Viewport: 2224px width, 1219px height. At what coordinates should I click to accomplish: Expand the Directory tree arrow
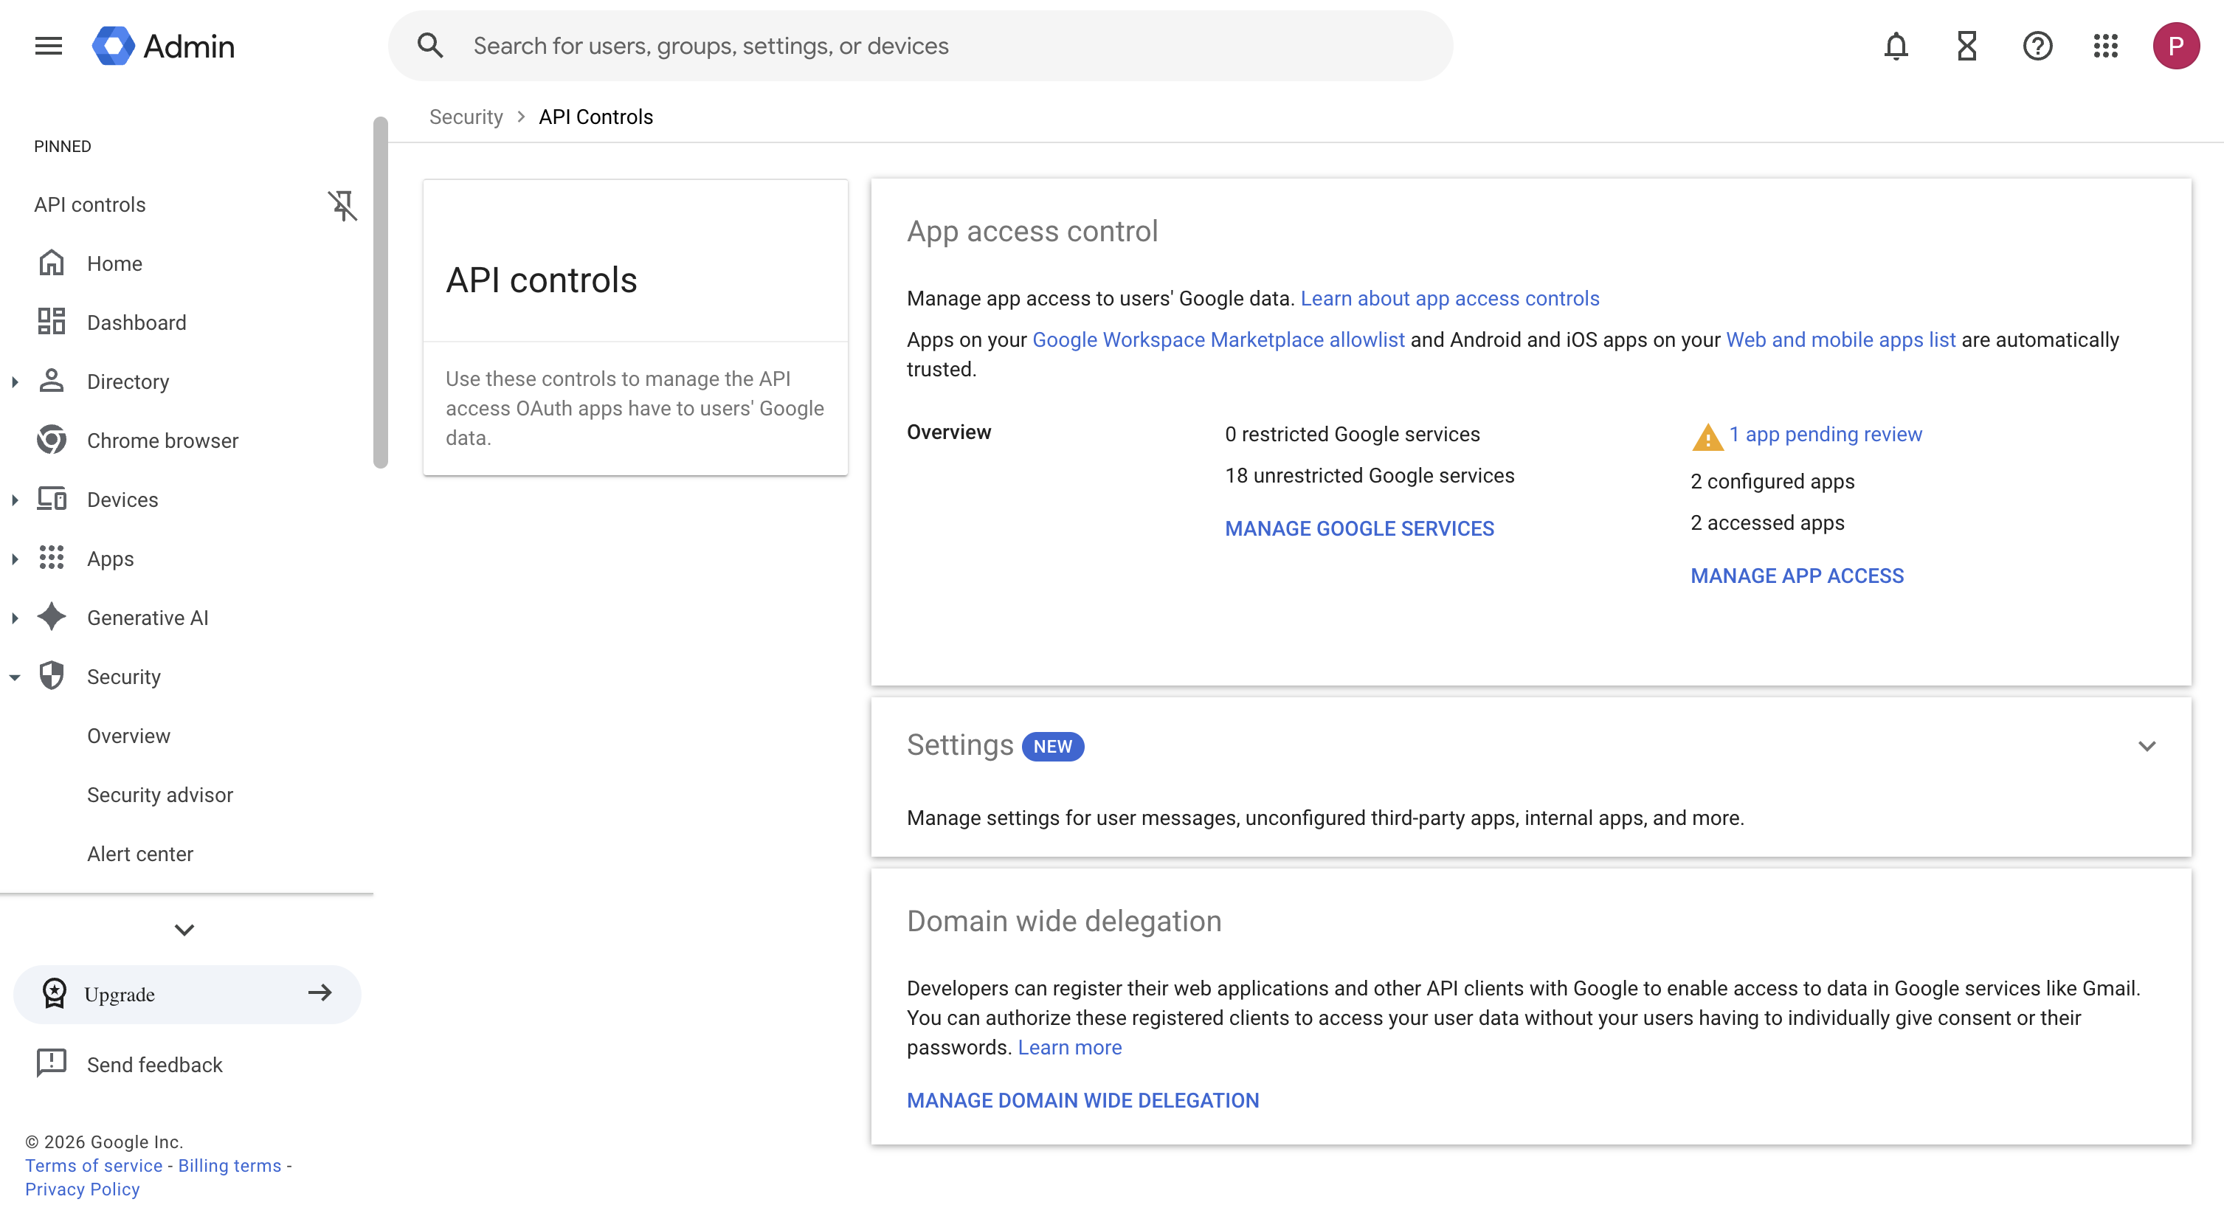tap(15, 381)
